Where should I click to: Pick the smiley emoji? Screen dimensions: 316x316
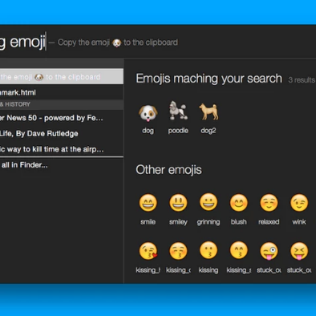(x=178, y=203)
